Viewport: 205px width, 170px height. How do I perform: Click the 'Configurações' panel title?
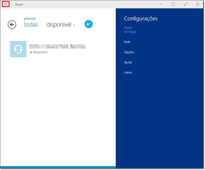pos(141,19)
